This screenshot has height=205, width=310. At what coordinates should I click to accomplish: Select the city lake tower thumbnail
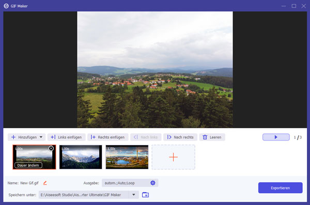pyautogui.click(x=127, y=157)
